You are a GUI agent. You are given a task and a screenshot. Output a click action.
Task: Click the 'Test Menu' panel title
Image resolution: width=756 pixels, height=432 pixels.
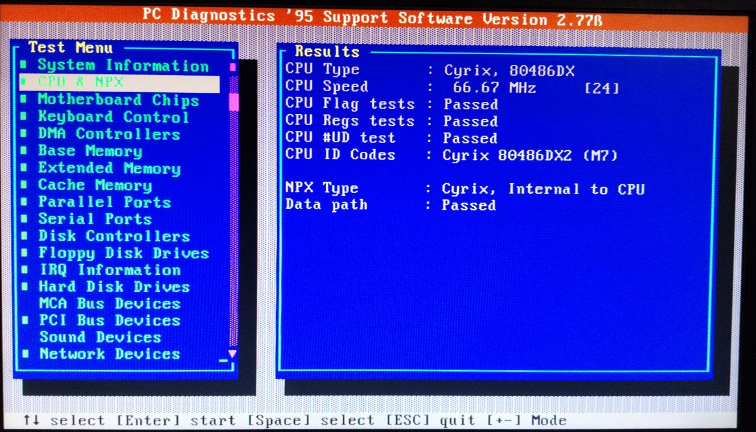click(x=71, y=48)
